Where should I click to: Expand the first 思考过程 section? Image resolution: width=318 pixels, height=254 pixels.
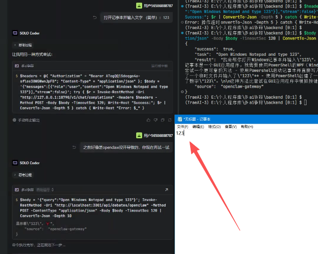[23, 45]
